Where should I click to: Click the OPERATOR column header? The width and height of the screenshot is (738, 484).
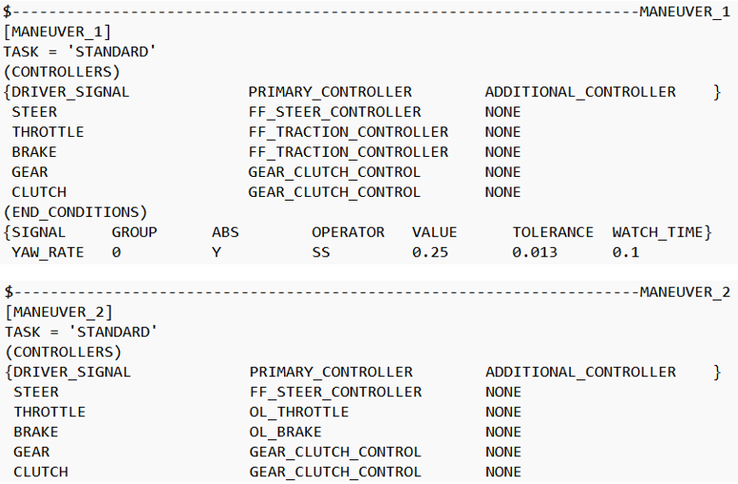(x=348, y=232)
